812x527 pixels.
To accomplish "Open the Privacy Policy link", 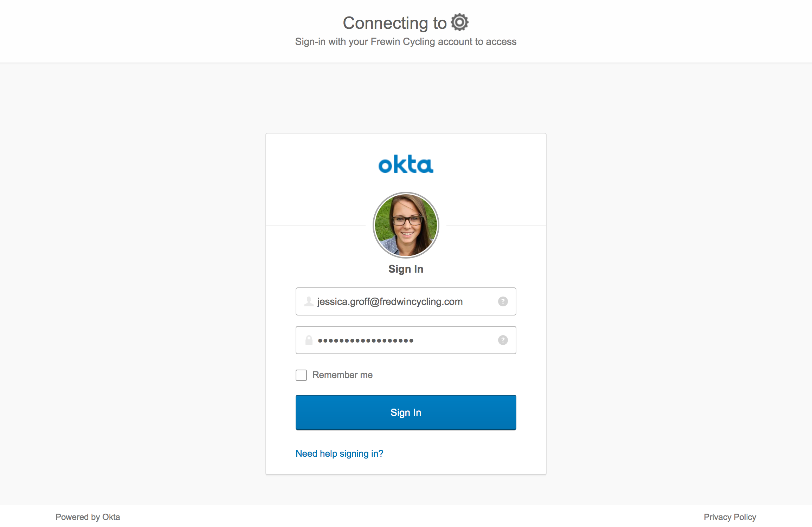I will coord(730,516).
